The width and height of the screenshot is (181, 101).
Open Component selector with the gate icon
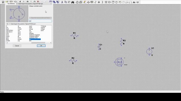click(109, 2)
